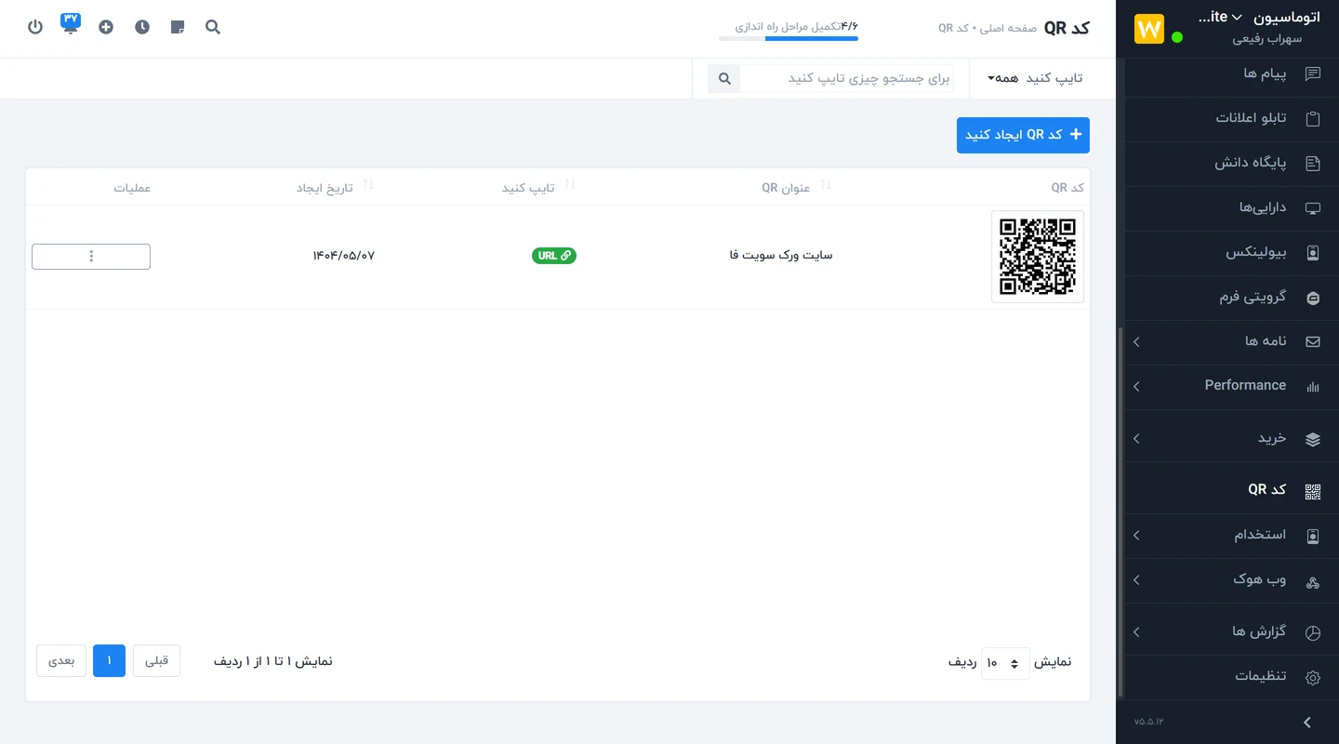The image size is (1339, 744).
Task: Click the Performance bar chart icon
Action: (1313, 386)
